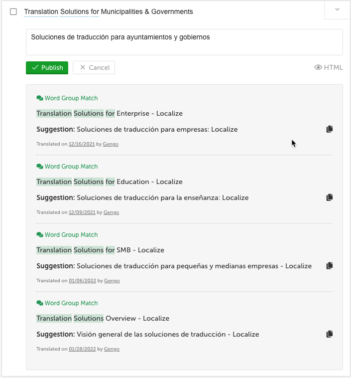
Task: Copy the SMB suggestion translation
Action: click(x=329, y=266)
